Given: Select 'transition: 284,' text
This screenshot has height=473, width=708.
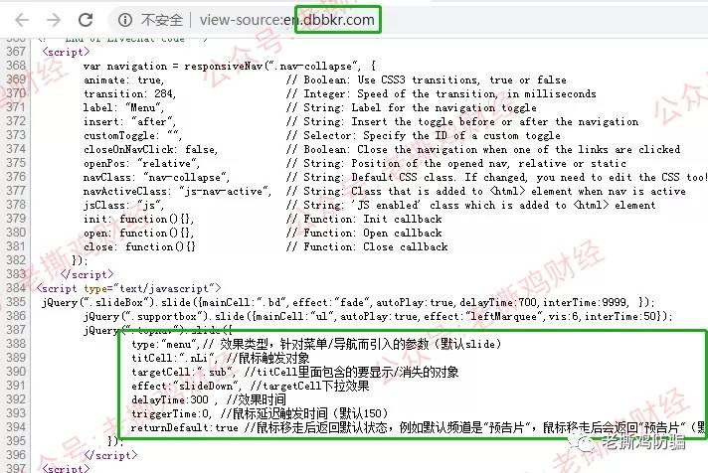Looking at the screenshot, I should 129,93.
